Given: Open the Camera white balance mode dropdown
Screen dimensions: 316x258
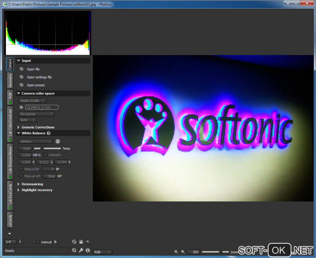Looking at the screenshot, I should click(x=35, y=141).
